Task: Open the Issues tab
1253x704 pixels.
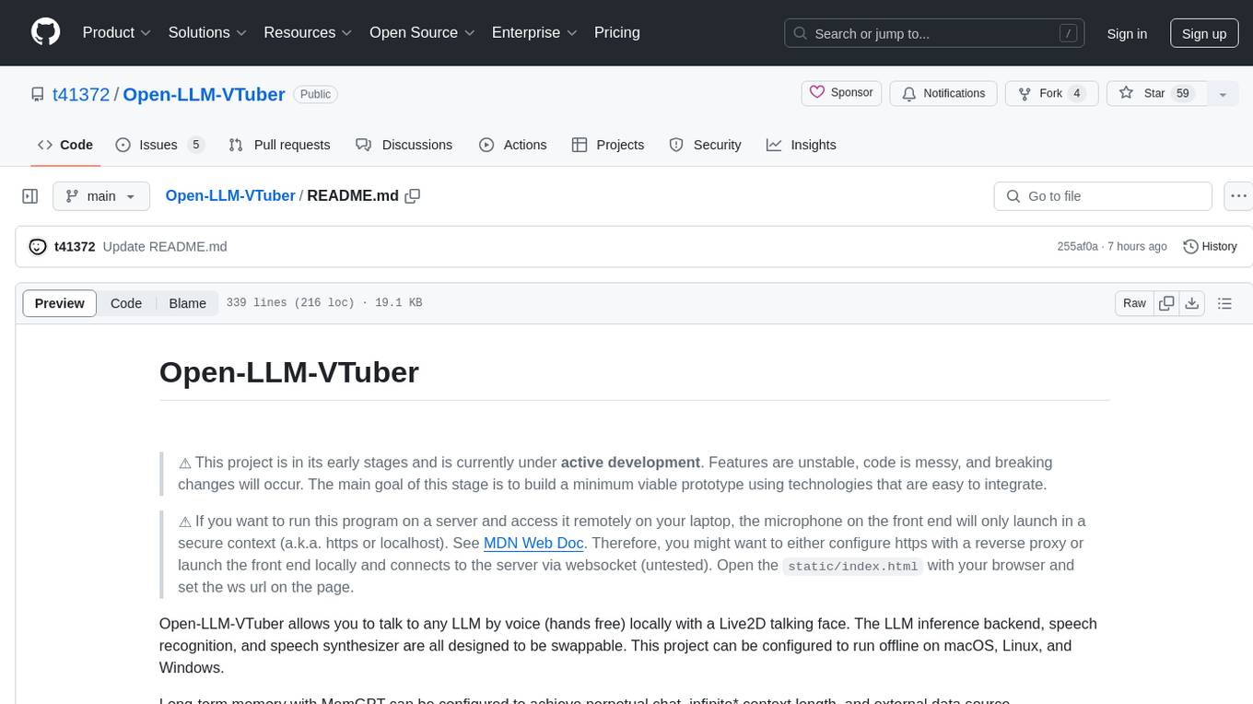Action: pos(159,145)
